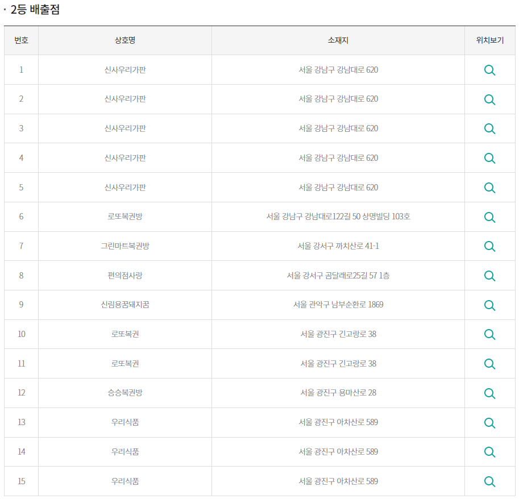
Task: Select 신사우리가판 name in row 3
Action: tap(125, 128)
